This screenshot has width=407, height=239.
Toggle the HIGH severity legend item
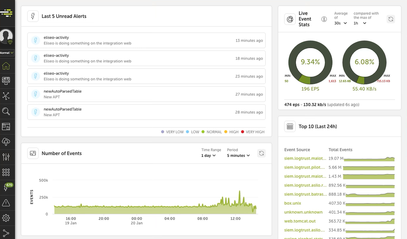click(231, 132)
